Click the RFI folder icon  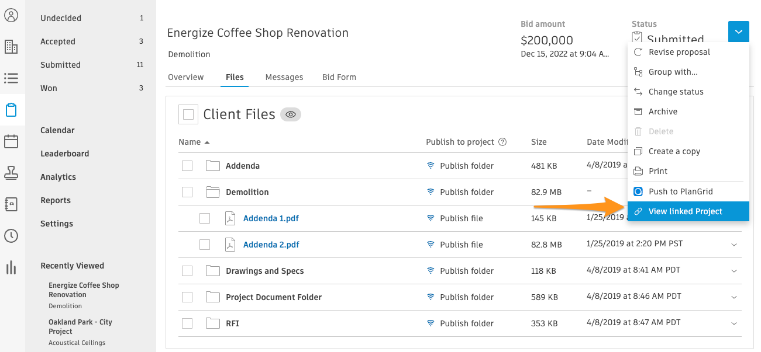tap(212, 323)
